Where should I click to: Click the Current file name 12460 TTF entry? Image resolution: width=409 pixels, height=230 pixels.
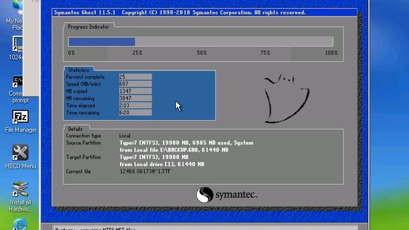(x=145, y=172)
